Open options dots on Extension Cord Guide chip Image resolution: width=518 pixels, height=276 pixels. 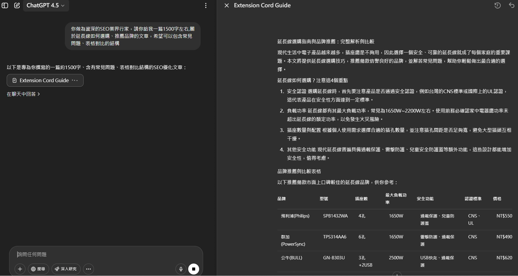point(75,80)
